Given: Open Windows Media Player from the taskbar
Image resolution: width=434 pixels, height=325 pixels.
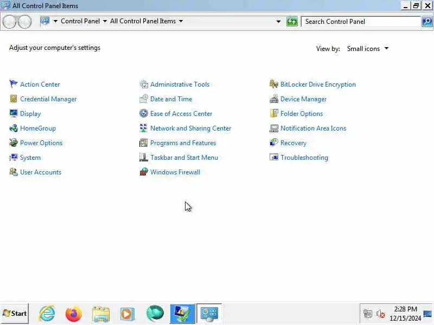Looking at the screenshot, I should pyautogui.click(x=127, y=314).
